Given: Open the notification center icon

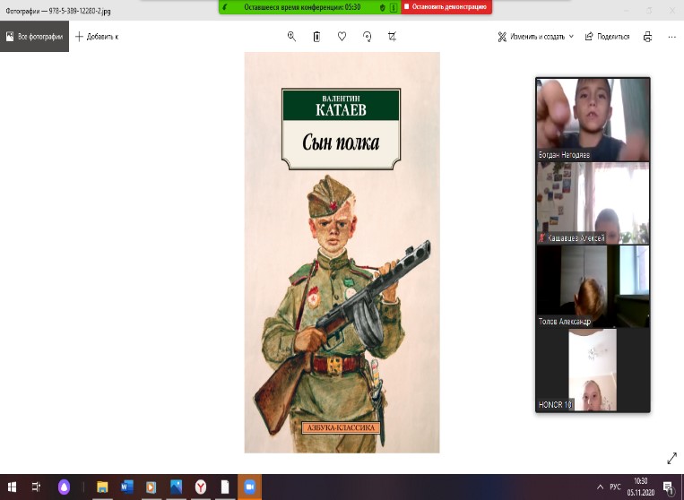Looking at the screenshot, I should pyautogui.click(x=668, y=487).
